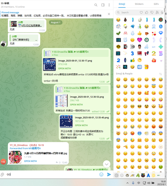The image size is (167, 186).
Task: Insert the blue BD badge emoji
Action: pos(140,67)
